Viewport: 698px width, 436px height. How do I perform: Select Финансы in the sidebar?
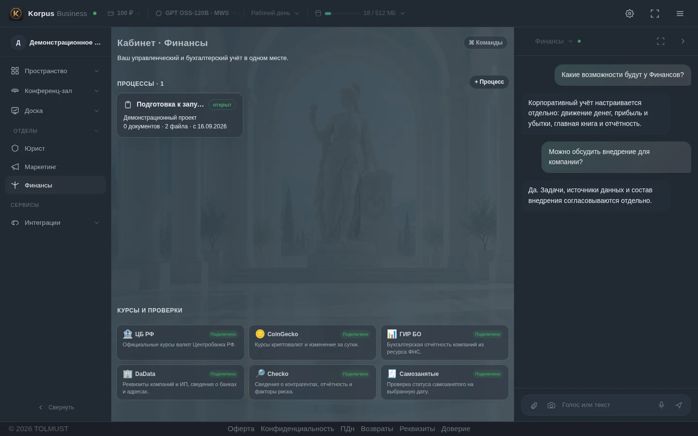click(55, 185)
